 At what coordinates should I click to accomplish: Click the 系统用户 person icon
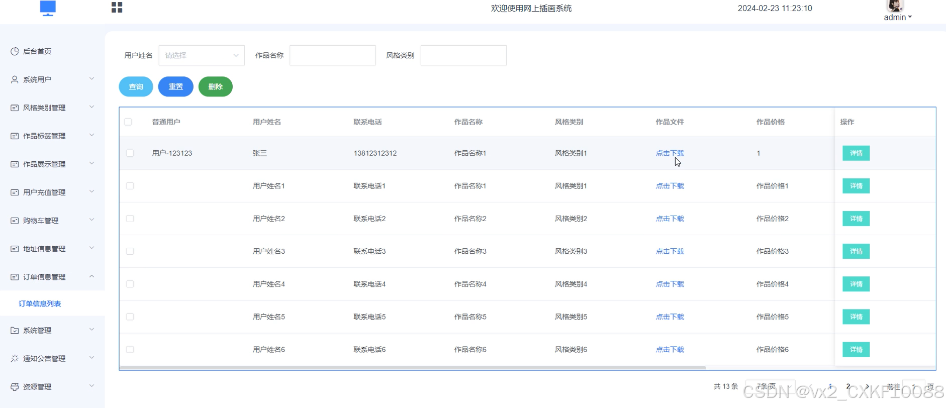[15, 79]
